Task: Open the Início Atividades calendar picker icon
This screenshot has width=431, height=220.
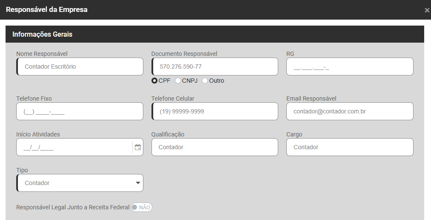Action: (138, 147)
